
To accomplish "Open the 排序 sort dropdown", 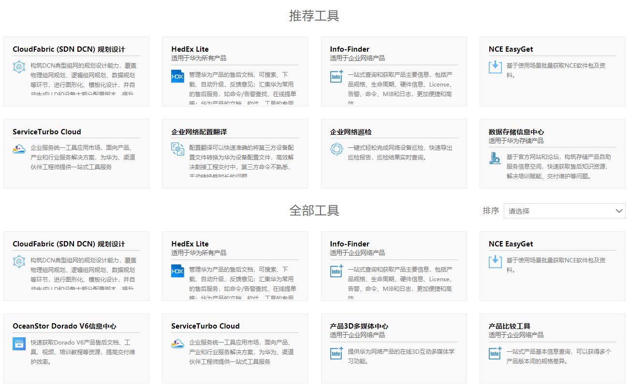I will click(564, 211).
